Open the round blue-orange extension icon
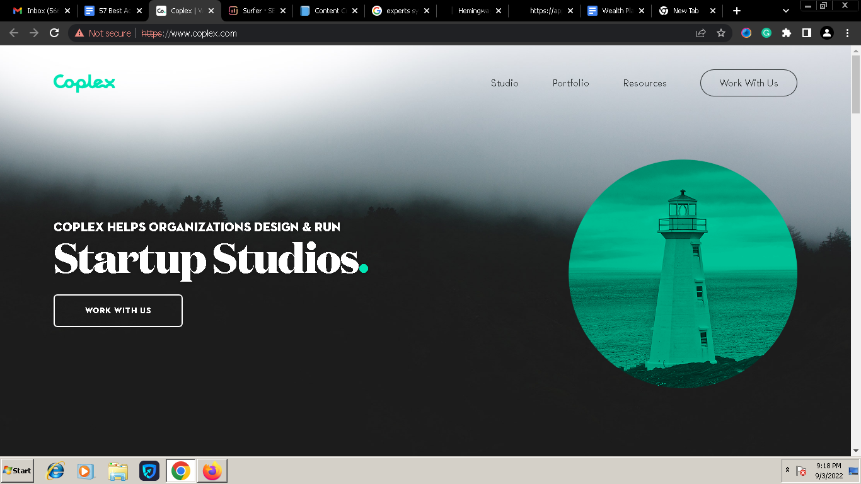 coord(746,33)
